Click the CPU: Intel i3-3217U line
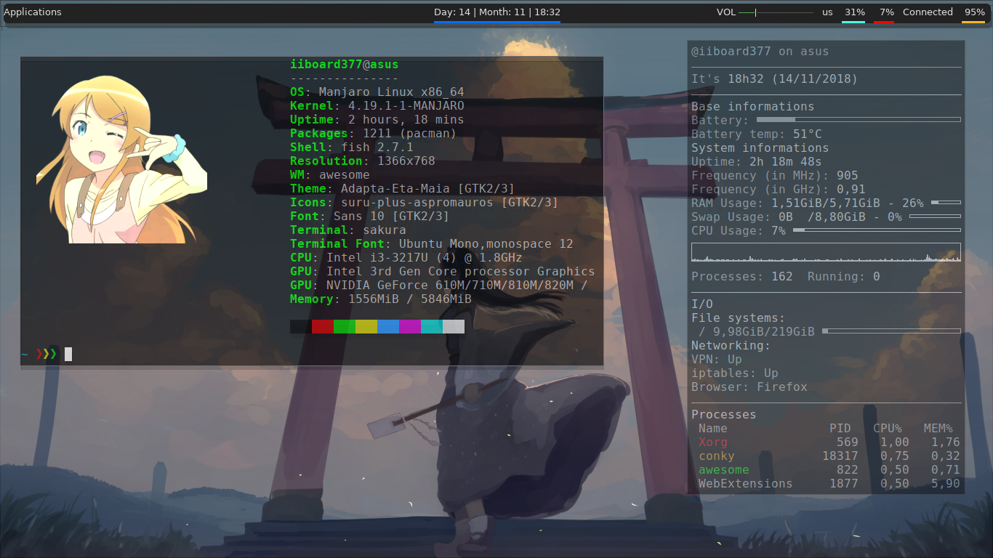Image resolution: width=993 pixels, height=558 pixels. (x=406, y=258)
